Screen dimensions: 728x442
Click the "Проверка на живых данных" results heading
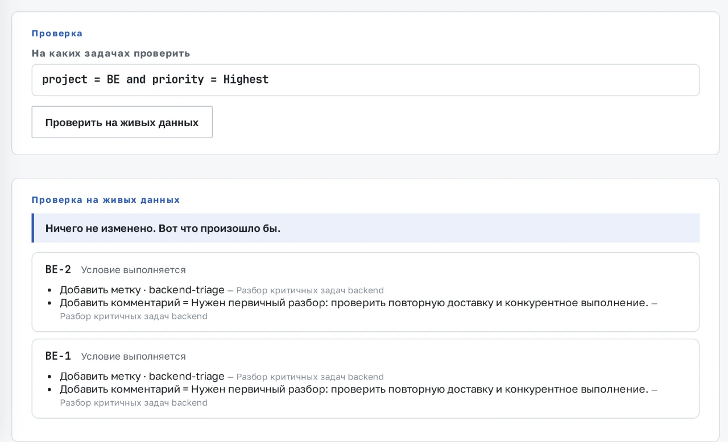click(106, 200)
